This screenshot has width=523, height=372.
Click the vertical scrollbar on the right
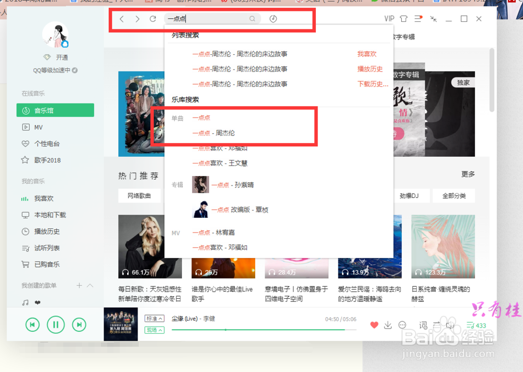[492, 80]
